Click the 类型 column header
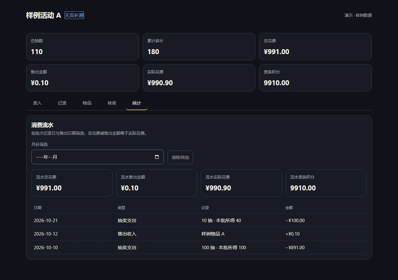Viewport: 398px width, 280px height. coord(121,208)
